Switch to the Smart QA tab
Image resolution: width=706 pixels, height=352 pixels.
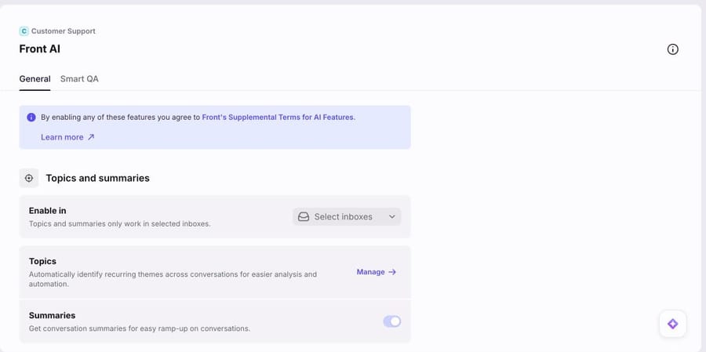pos(79,78)
